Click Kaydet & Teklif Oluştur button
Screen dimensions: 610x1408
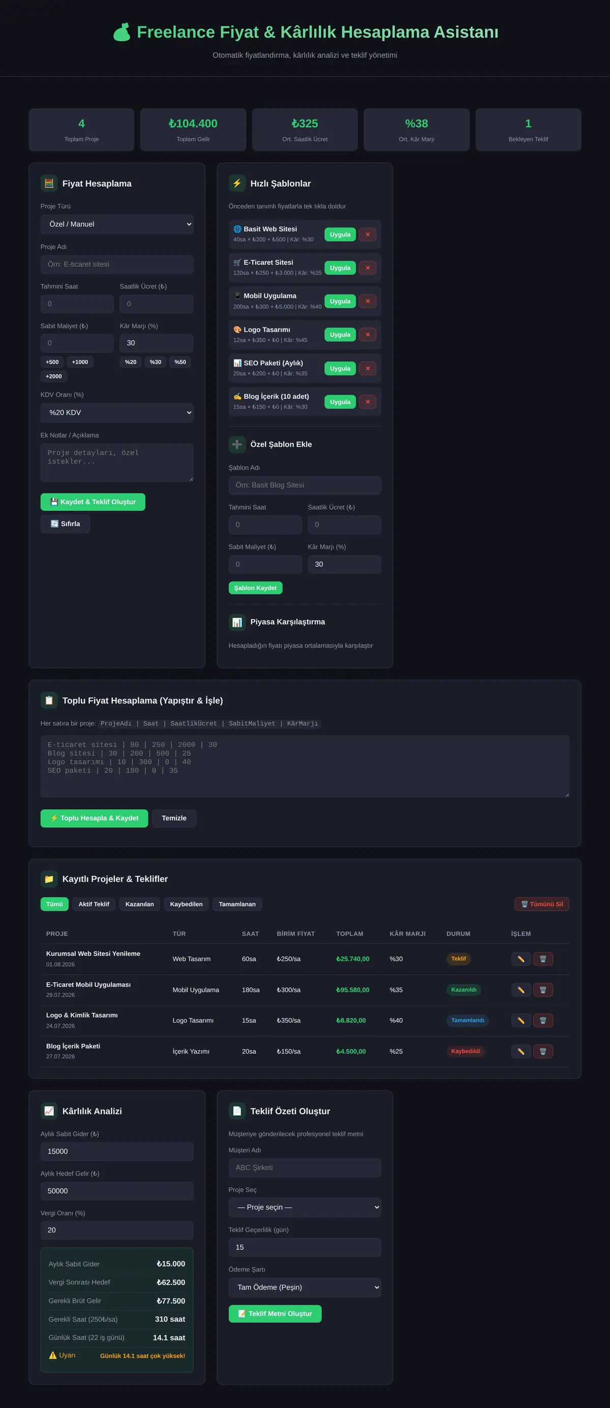[93, 502]
